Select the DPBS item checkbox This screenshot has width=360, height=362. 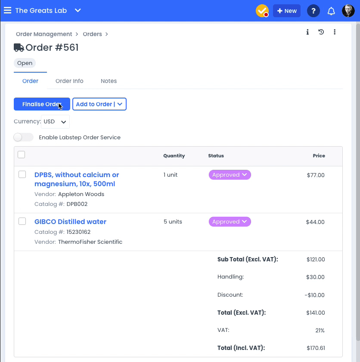(22, 174)
